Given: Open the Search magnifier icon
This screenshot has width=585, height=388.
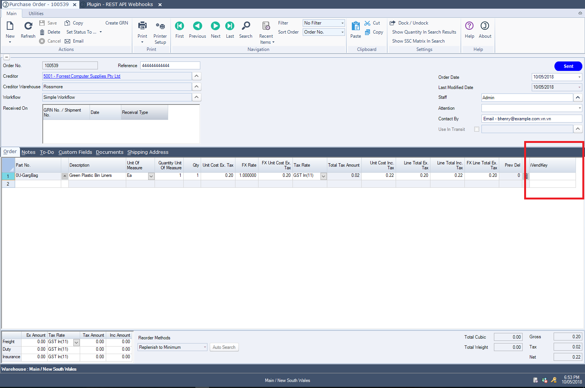Looking at the screenshot, I should (246, 26).
